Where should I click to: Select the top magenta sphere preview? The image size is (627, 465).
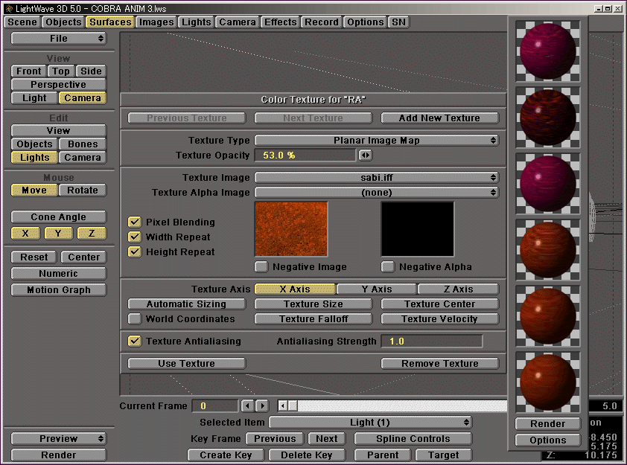point(548,51)
